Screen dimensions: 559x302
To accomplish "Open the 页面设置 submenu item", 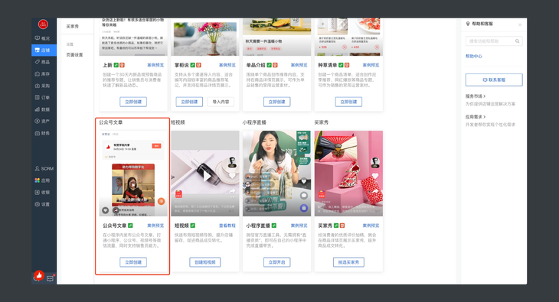I will point(74,55).
